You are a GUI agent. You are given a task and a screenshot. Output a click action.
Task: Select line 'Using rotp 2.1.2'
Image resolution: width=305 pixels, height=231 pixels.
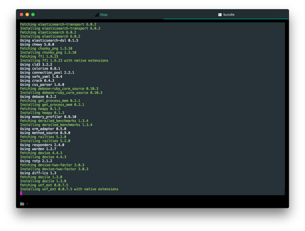click(36, 161)
